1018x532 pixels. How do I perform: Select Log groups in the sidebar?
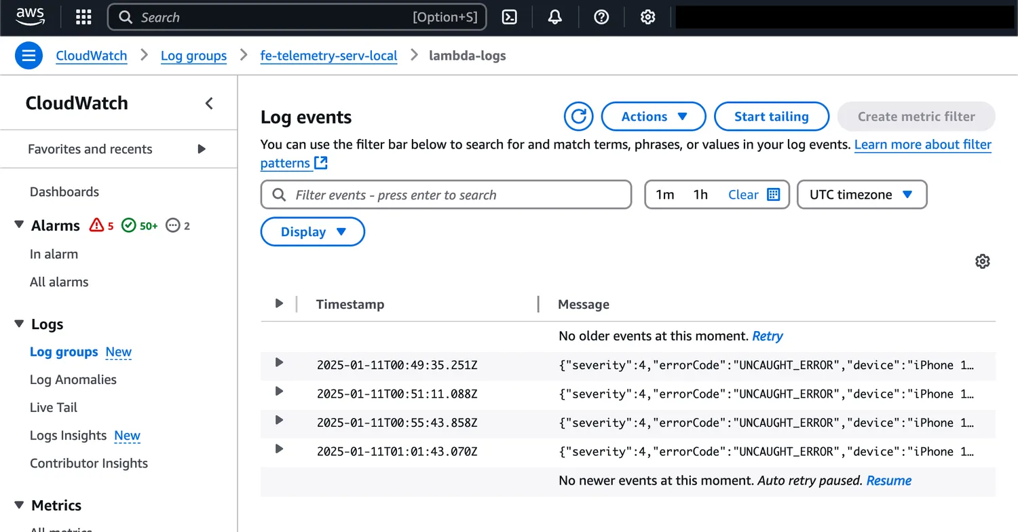pos(64,351)
